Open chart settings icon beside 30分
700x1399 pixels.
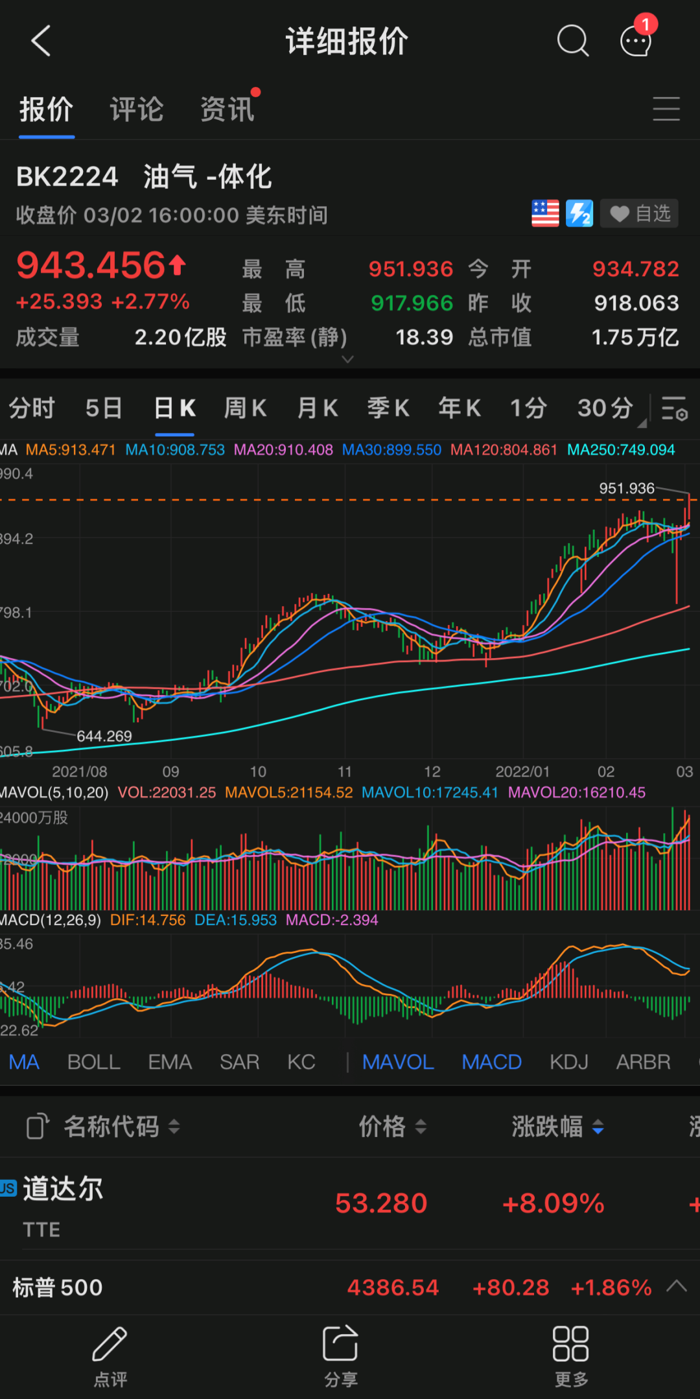675,409
